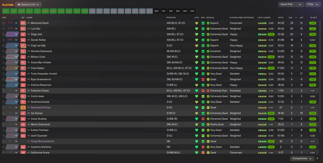The image size is (323, 163).
Task: Toggle the picked checkmark for Caoimhin Kelleher
Action: [x=4, y=147]
